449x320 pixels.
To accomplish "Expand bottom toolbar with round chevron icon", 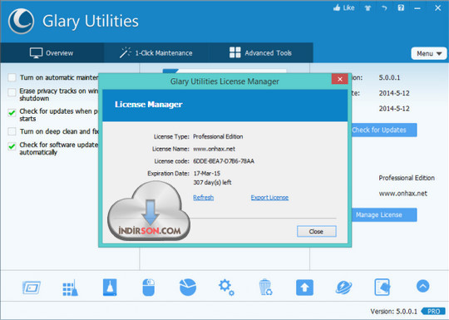I will (423, 286).
